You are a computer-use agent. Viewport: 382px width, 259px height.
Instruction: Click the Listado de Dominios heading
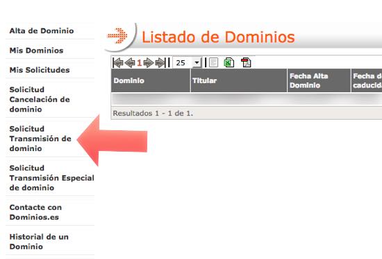(x=218, y=37)
